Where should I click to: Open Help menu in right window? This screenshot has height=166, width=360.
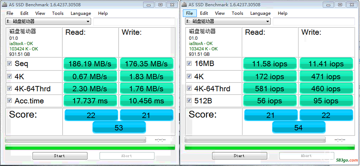[x=283, y=13]
